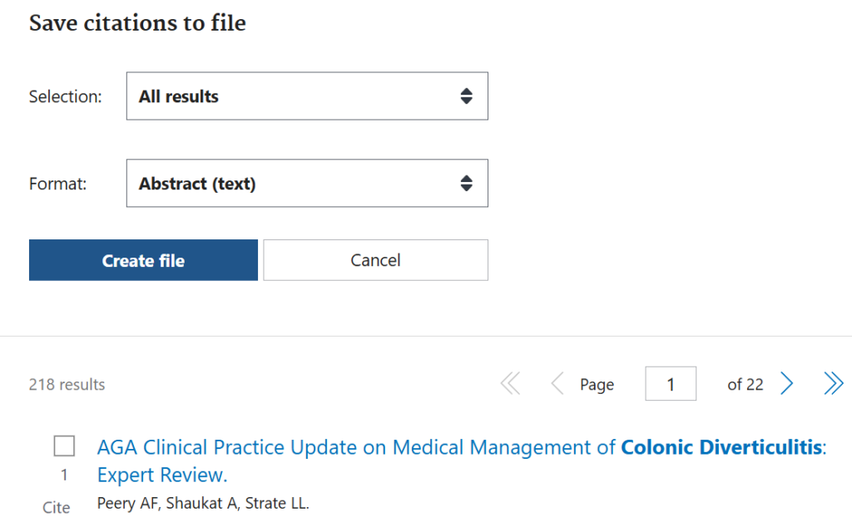The width and height of the screenshot is (852, 517).
Task: Advance to the next results page
Action: pyautogui.click(x=787, y=384)
